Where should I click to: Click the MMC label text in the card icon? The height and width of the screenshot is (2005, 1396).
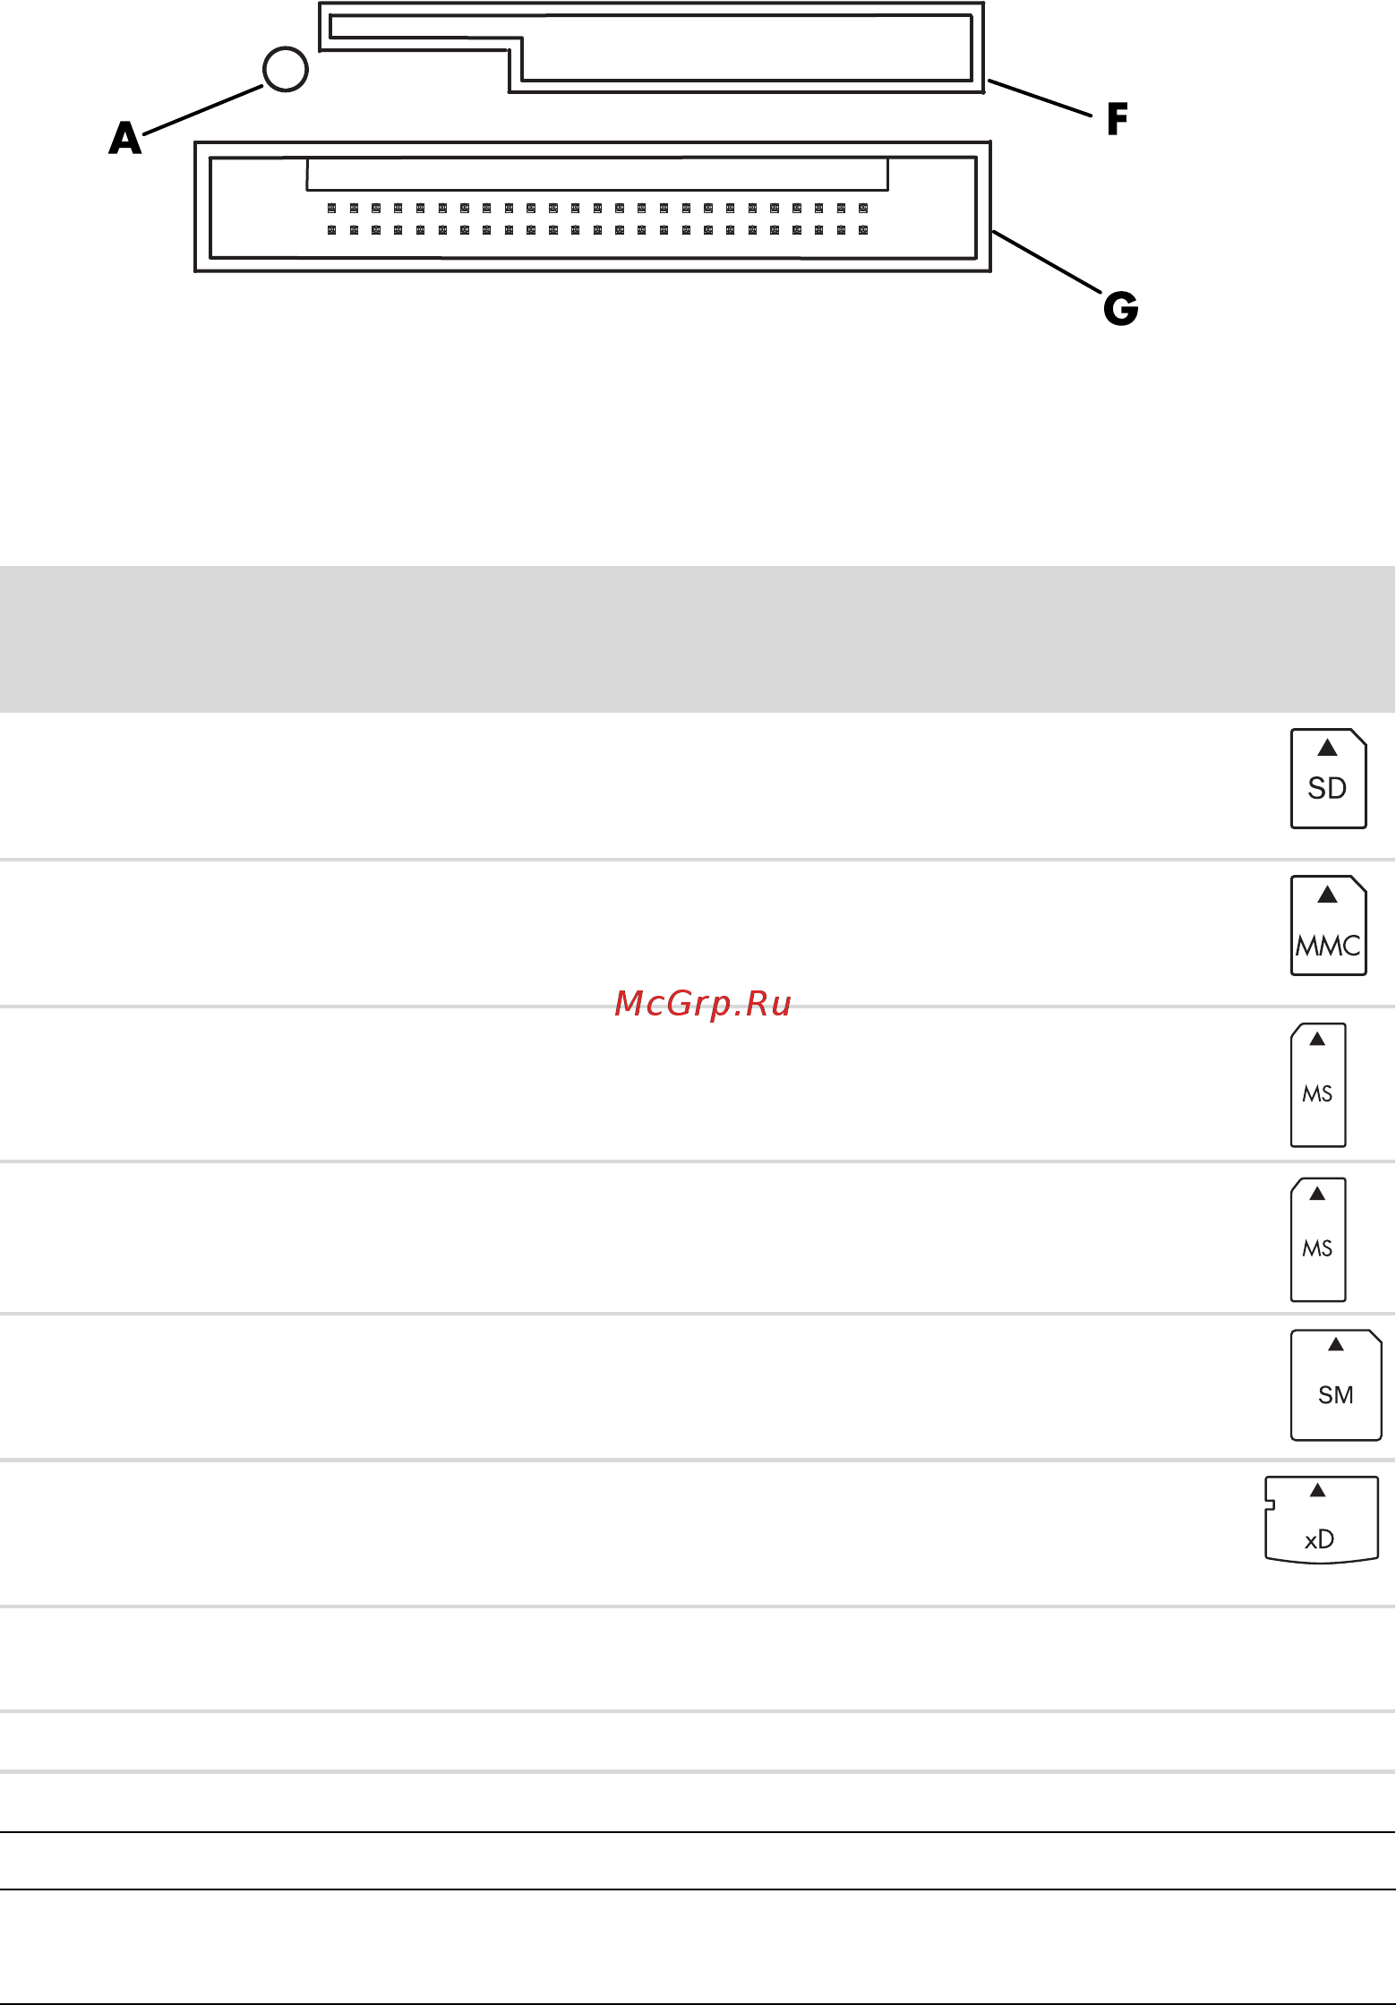1328,946
